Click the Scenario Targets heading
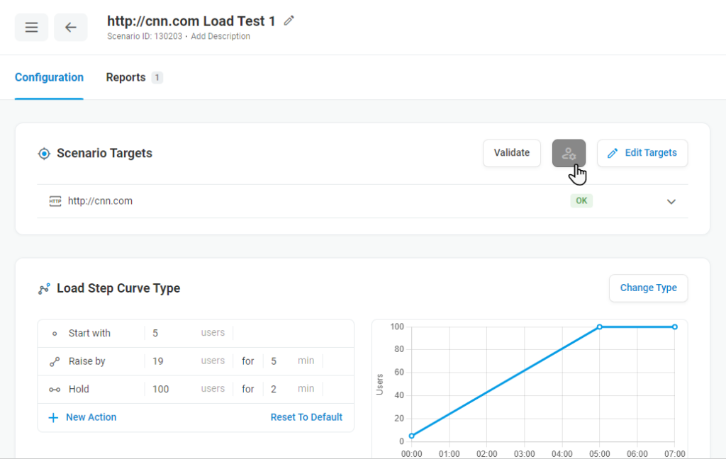 tap(105, 153)
